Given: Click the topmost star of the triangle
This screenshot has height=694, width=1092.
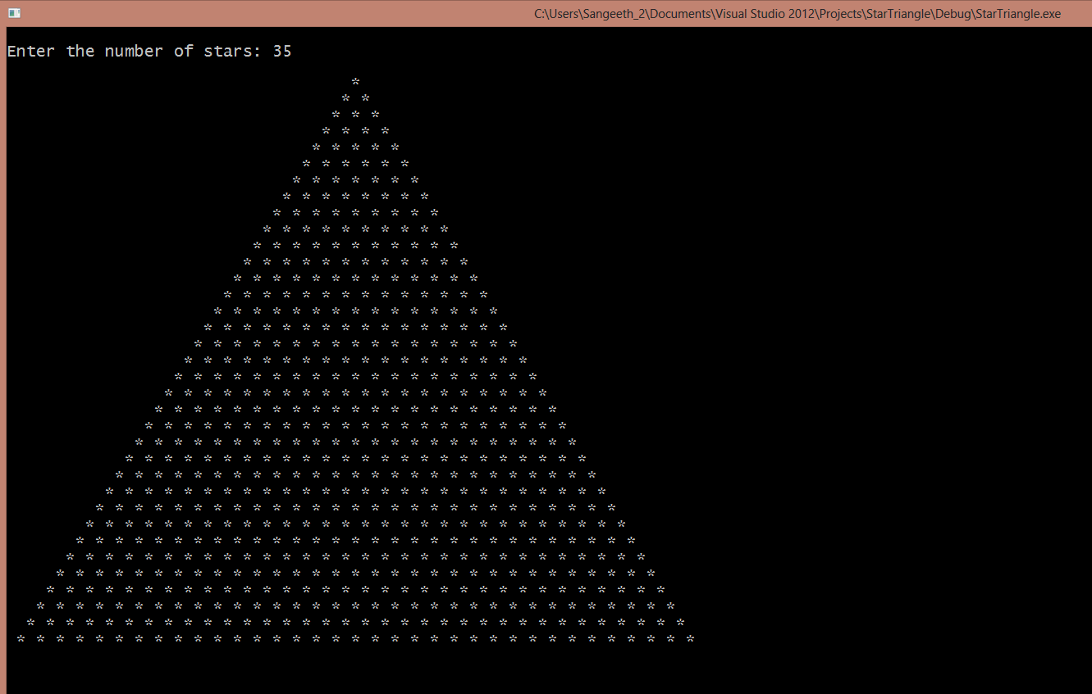Looking at the screenshot, I should pos(355,82).
